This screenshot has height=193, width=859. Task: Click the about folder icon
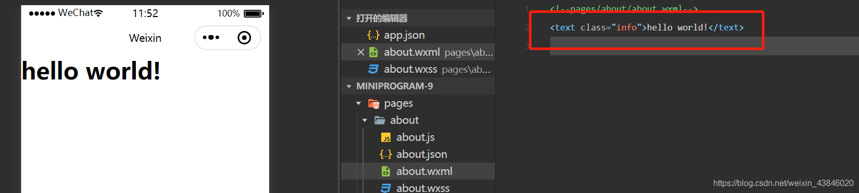pyautogui.click(x=380, y=120)
